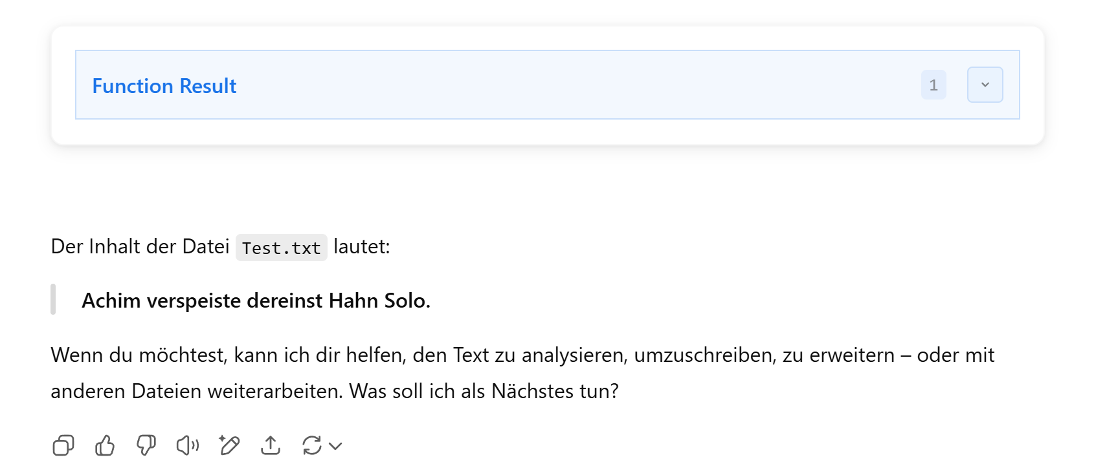
Task: Click the quoted text 'Achim verspeiste dereinst Hahn Solo.'
Action: [x=256, y=301]
